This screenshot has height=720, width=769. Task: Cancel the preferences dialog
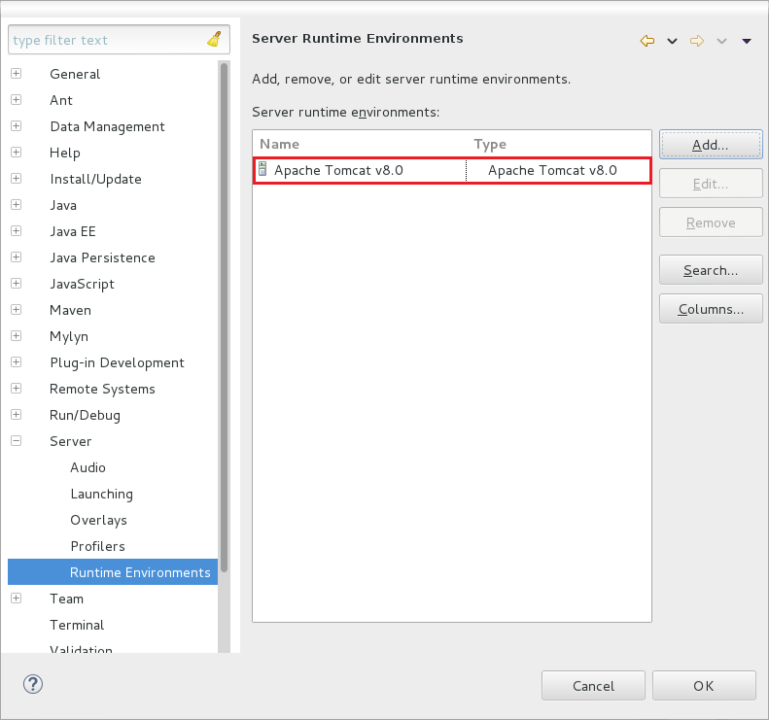click(593, 686)
